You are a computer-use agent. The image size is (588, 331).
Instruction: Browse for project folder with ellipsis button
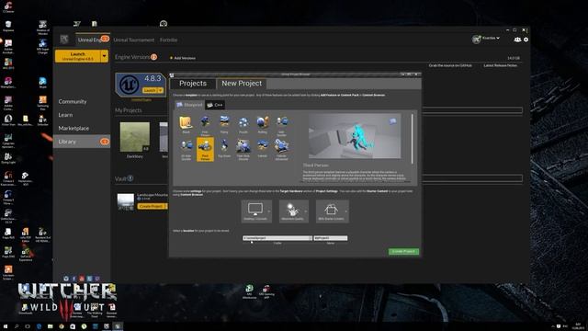coord(311,238)
